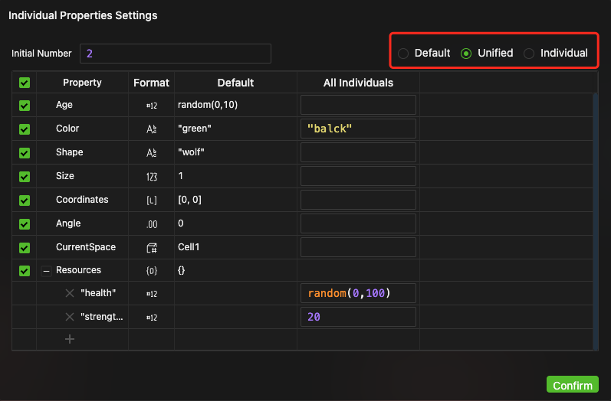Remove the "strength" resource entry
Viewport: 611px width, 401px height.
tap(70, 317)
